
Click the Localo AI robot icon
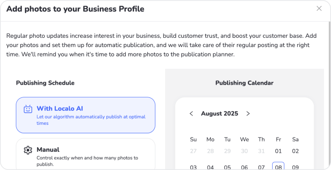tap(28, 109)
